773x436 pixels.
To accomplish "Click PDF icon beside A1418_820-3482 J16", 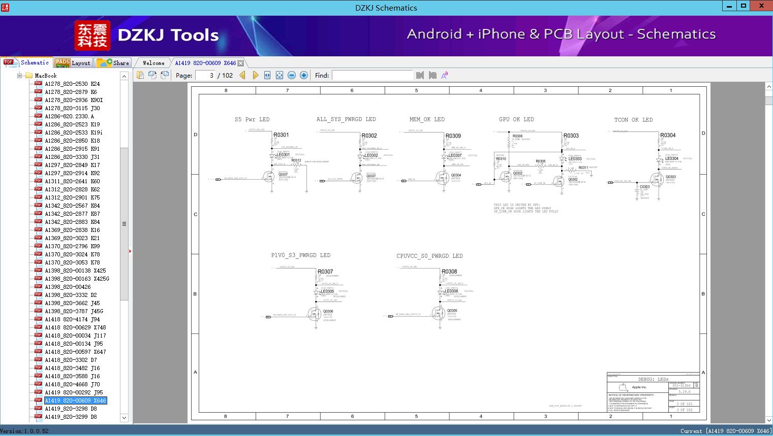I will click(38, 367).
